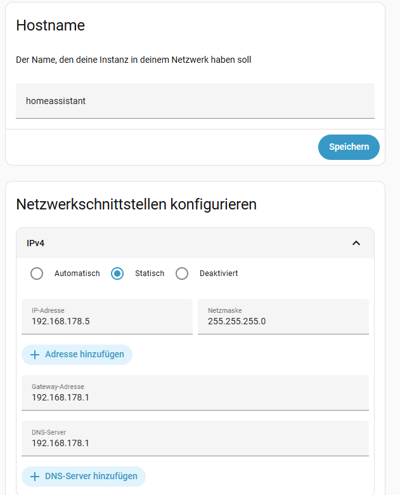Click the Netzwerkschnittstellen konfigurieren heading
400x495 pixels.
tap(136, 204)
